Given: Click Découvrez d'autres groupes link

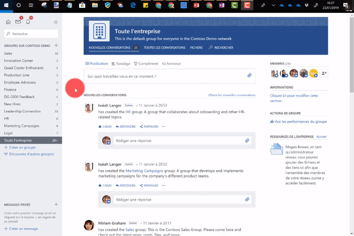Looking at the screenshot, I should click(29, 154).
